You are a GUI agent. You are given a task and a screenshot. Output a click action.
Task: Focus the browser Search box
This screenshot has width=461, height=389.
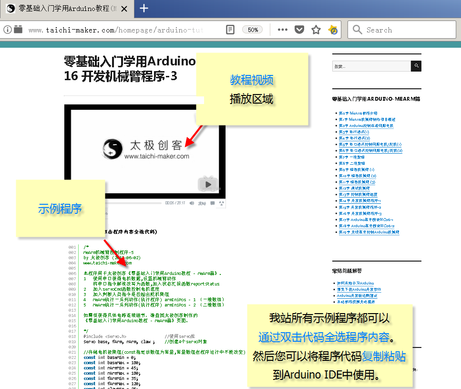401,30
